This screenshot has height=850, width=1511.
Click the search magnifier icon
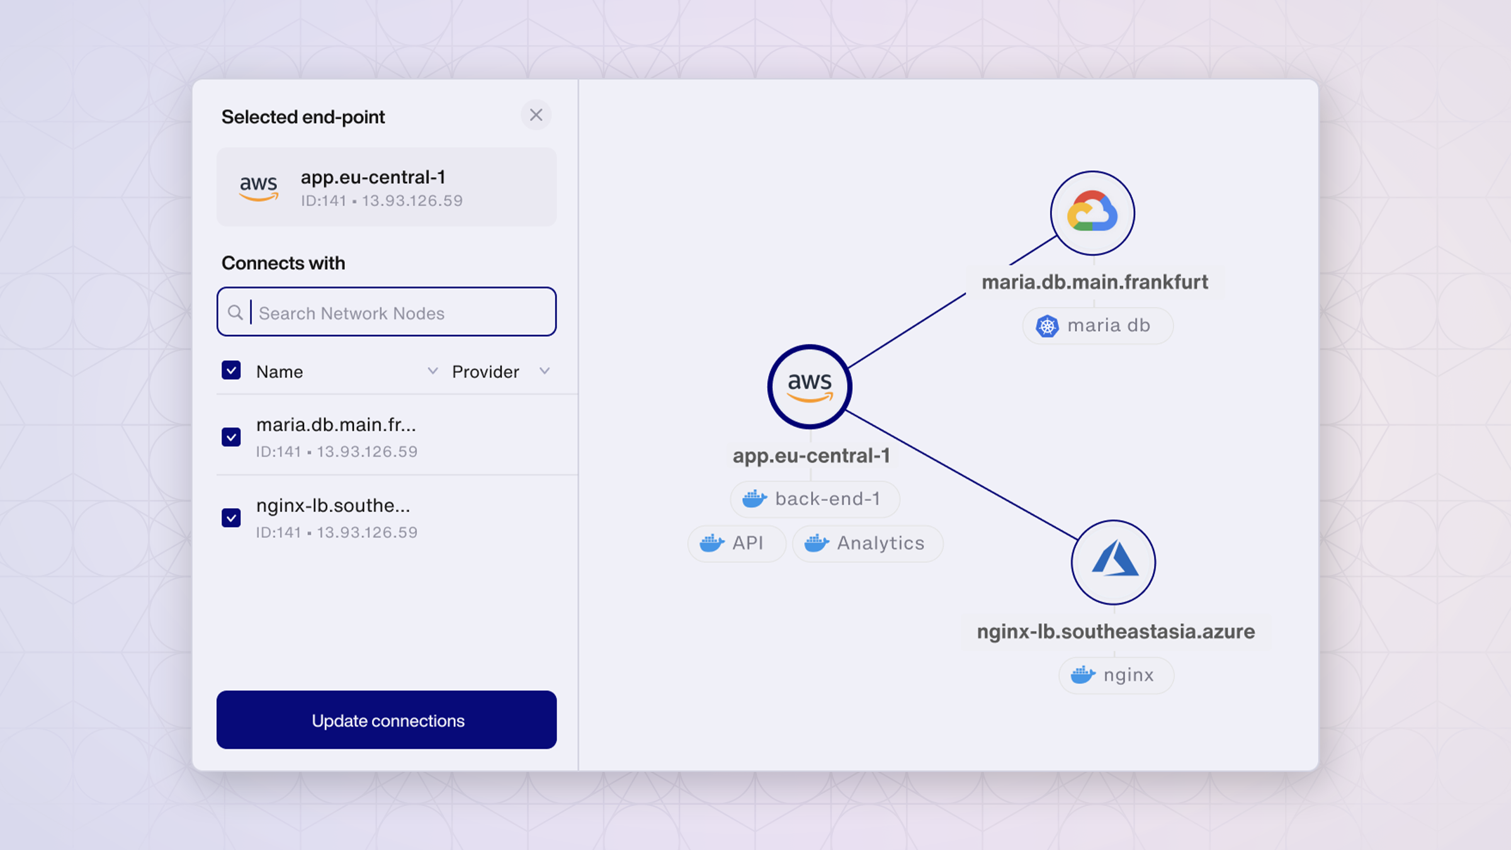point(235,312)
